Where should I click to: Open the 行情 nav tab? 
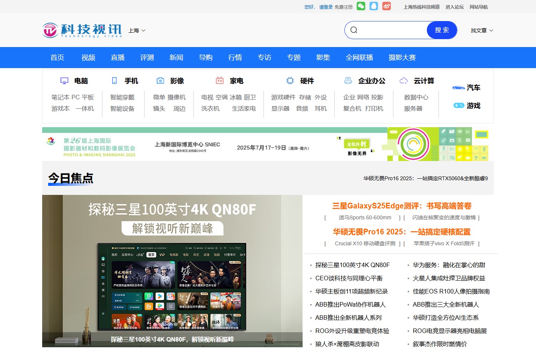point(235,58)
